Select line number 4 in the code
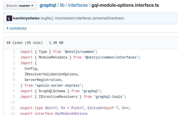Image resolution: width=178 pixels, height=115 pixels. (x=14, y=69)
